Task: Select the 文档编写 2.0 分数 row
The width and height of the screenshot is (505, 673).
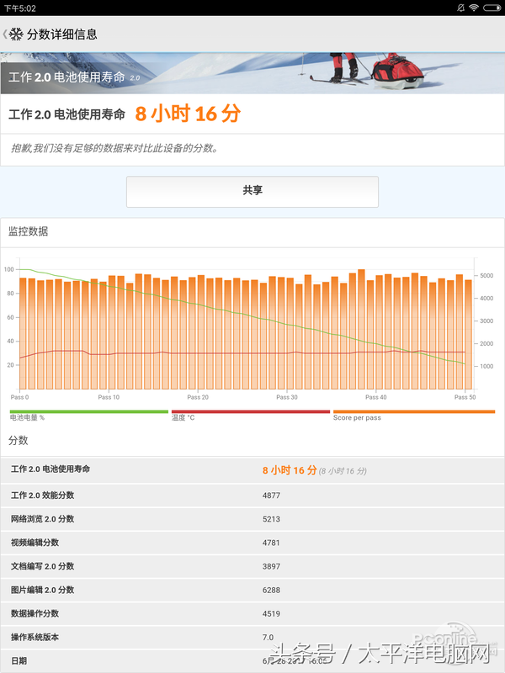Action: point(252,566)
